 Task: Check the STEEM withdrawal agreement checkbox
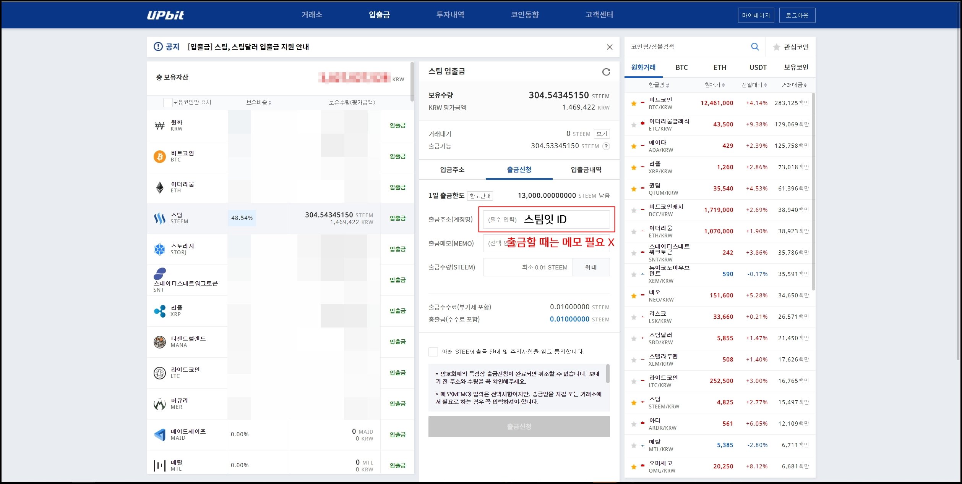pyautogui.click(x=433, y=352)
